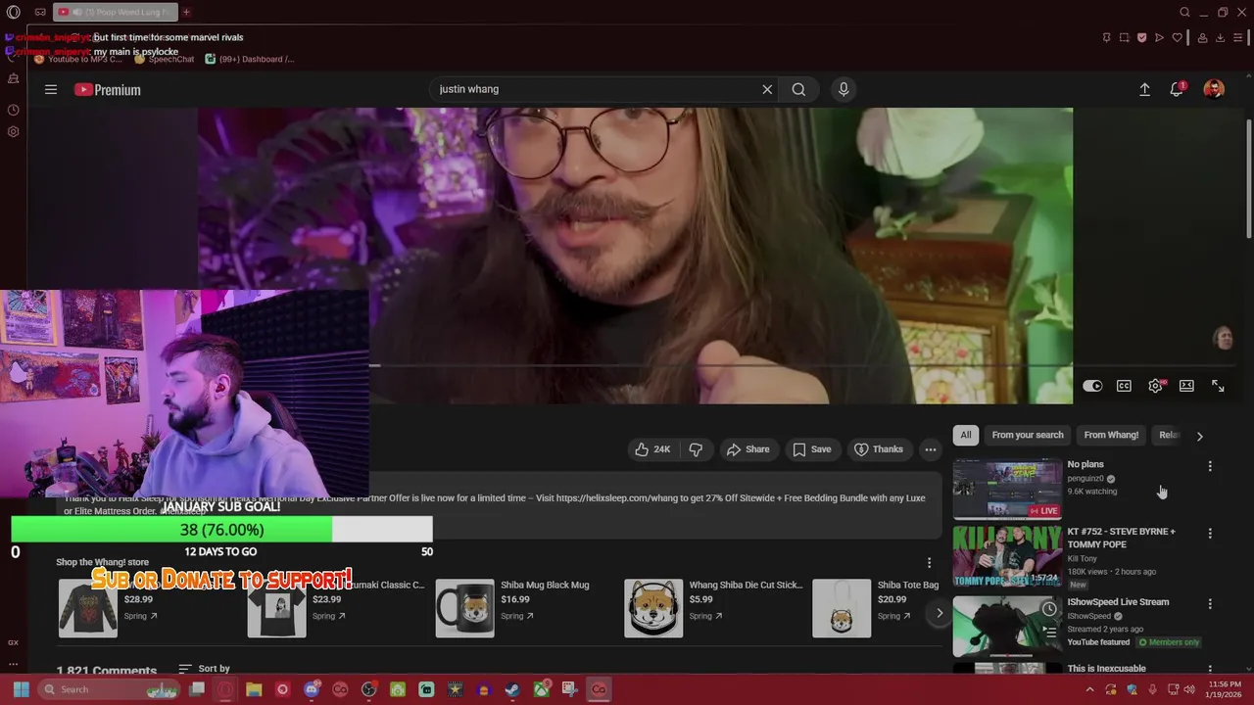The height and width of the screenshot is (705, 1254).
Task: Clear the search box with X
Action: click(767, 89)
